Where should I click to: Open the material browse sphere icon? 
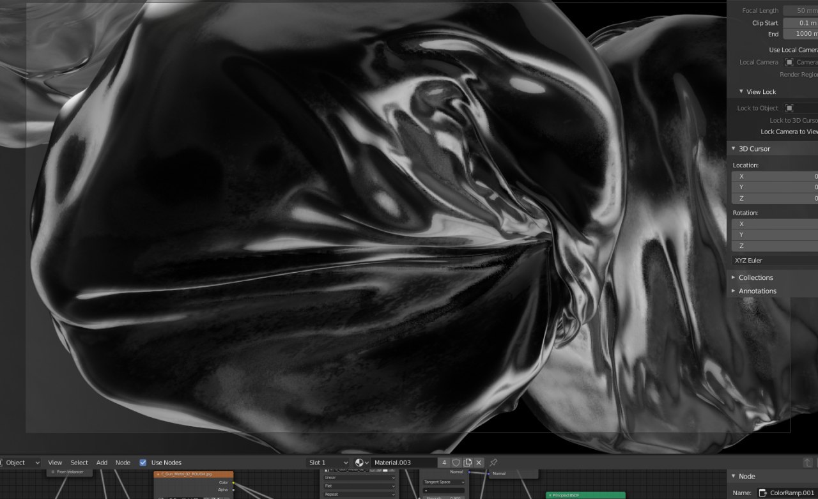(x=362, y=463)
